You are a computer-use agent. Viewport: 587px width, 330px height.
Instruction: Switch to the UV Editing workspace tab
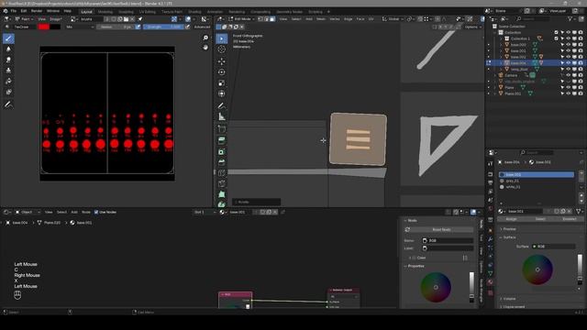(x=148, y=12)
